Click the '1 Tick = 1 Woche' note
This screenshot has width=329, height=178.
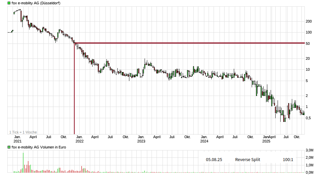coord(23,132)
